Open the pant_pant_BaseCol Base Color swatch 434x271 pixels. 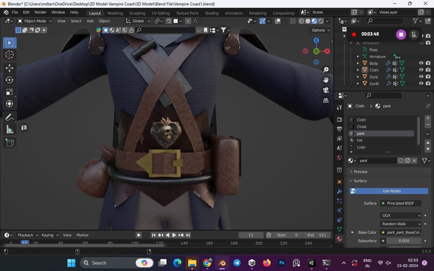403,232
